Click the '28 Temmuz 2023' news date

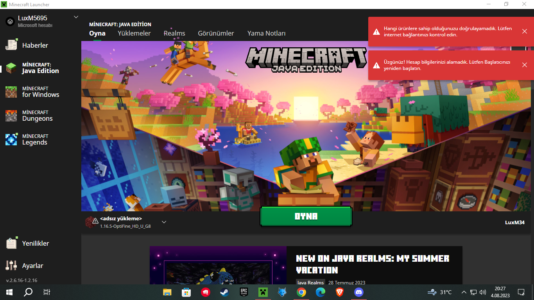click(x=347, y=282)
